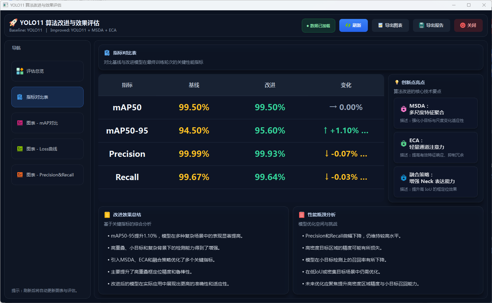This screenshot has width=492, height=303.
Task: Click the 图表 - Precision&Recall chart icon
Action: coord(20,175)
